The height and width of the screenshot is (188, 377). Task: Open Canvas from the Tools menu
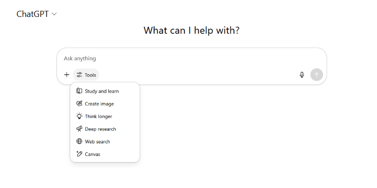tap(92, 154)
